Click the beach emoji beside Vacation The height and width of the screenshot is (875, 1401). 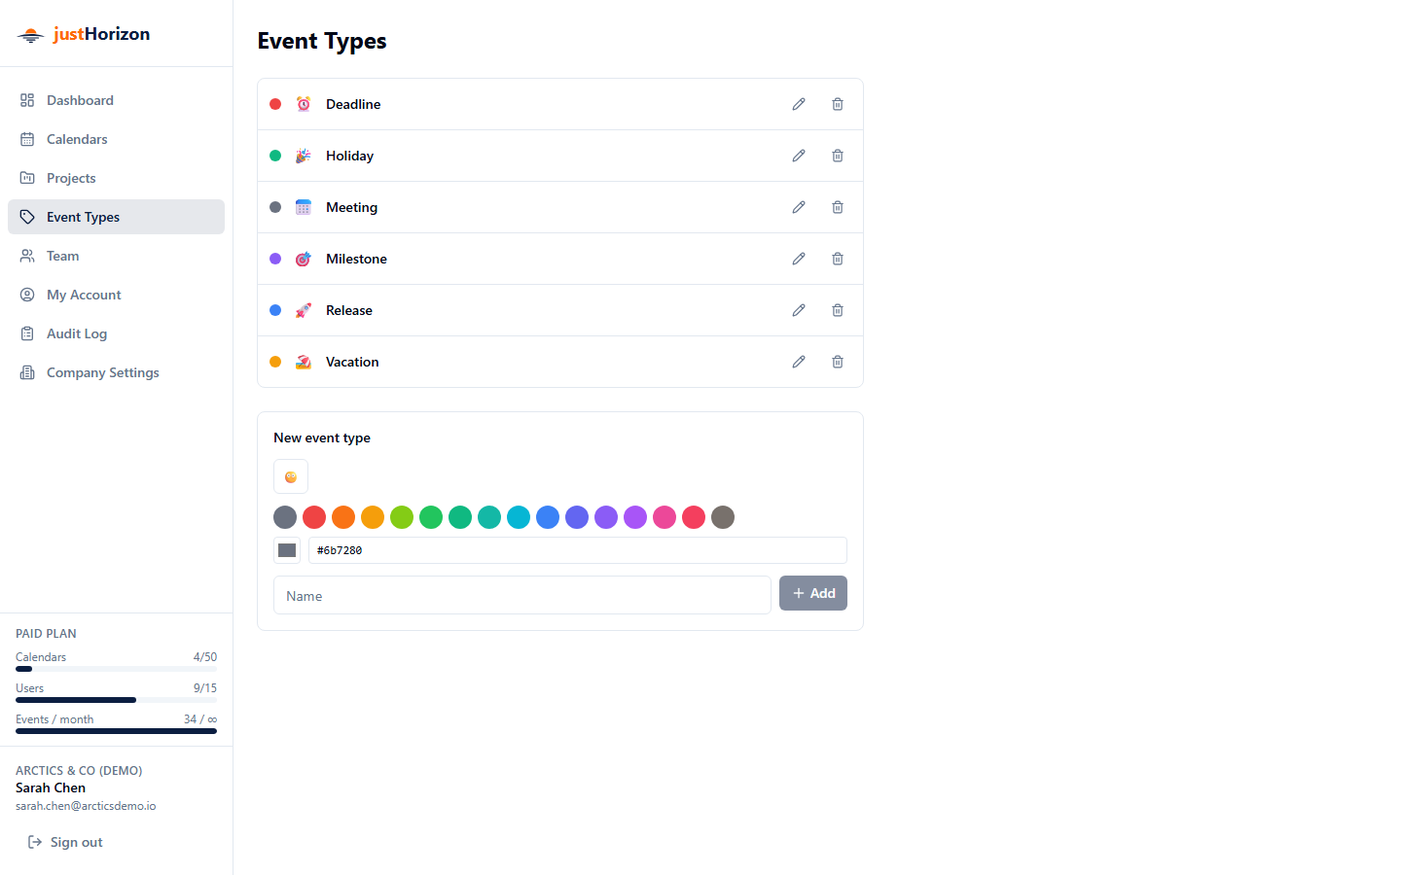click(304, 362)
